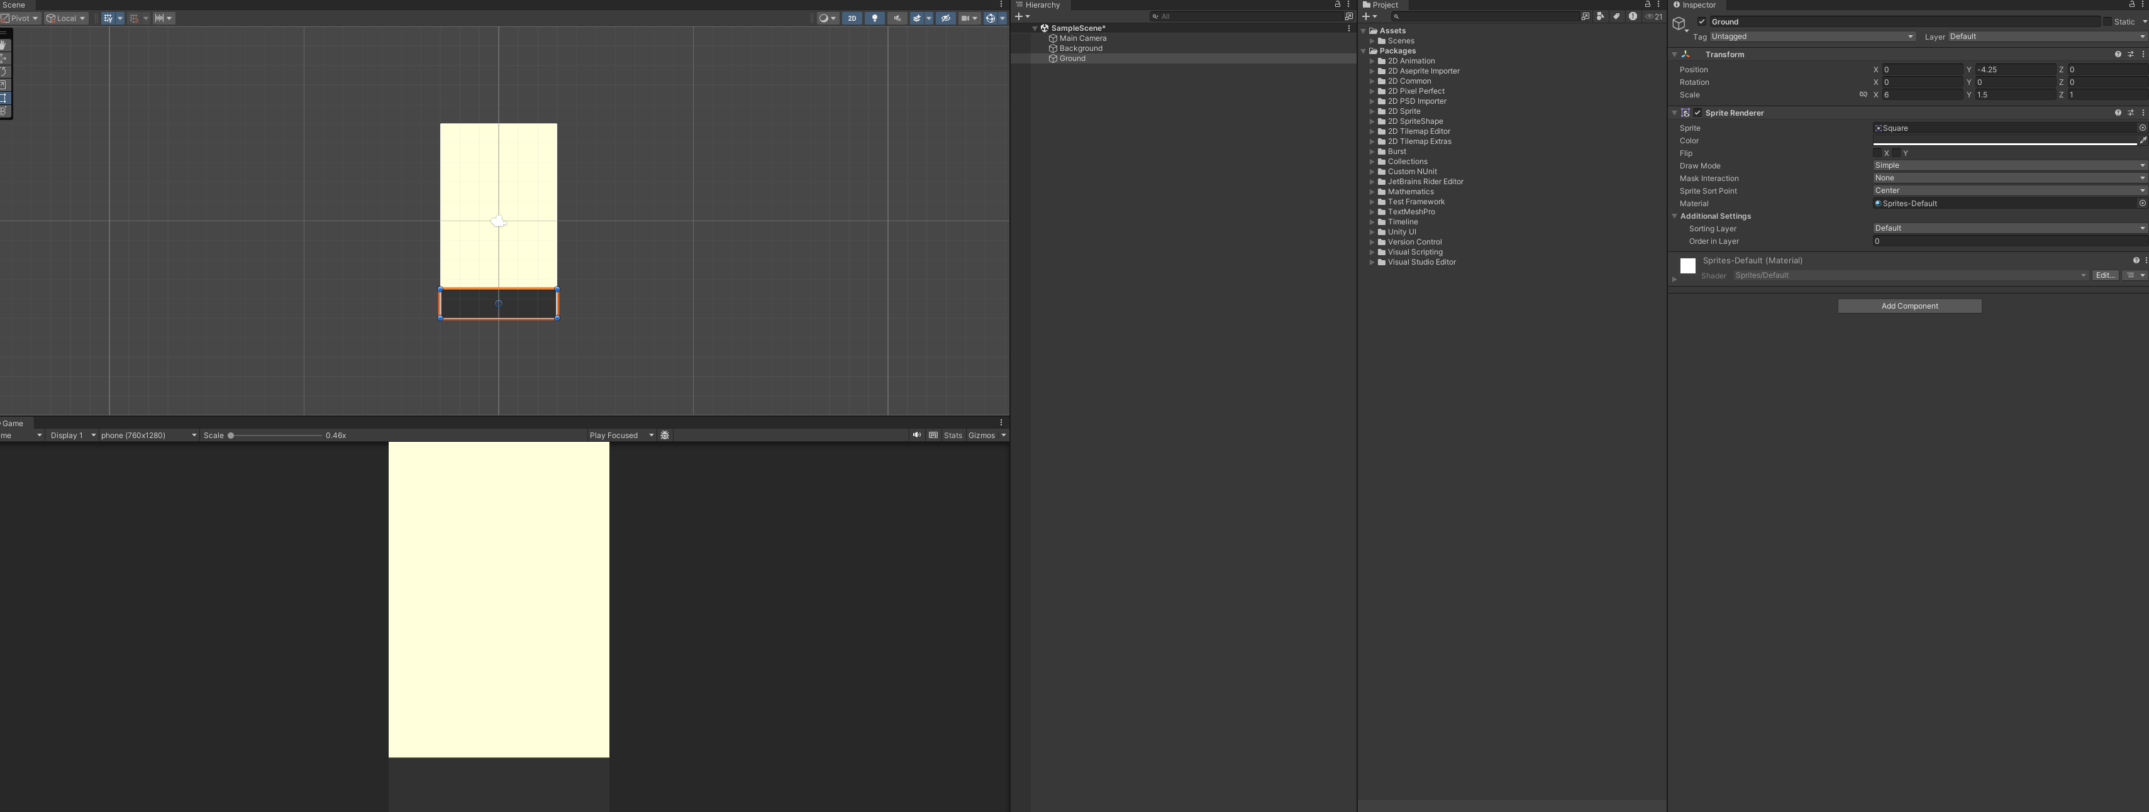Image resolution: width=2149 pixels, height=812 pixels.
Task: Expand the 2D Animation package folder
Action: click(1372, 61)
